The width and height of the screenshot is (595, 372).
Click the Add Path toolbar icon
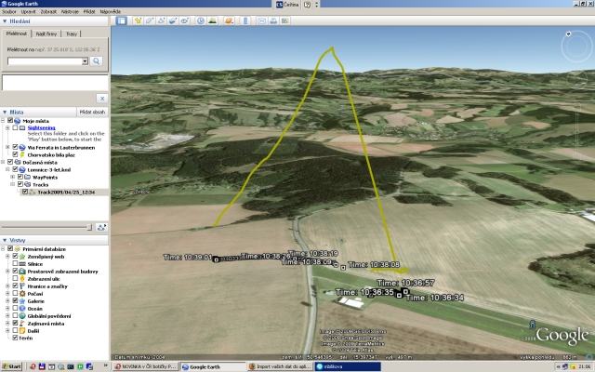coord(163,20)
